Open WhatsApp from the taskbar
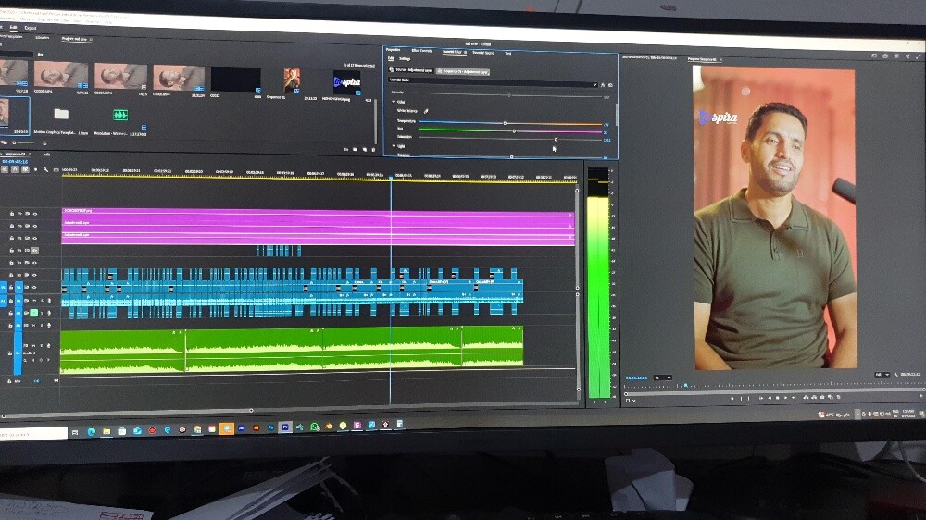The height and width of the screenshot is (520, 926). tap(314, 427)
